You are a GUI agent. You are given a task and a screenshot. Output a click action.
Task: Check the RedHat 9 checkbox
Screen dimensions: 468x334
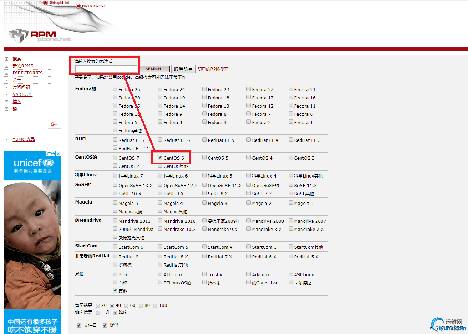click(115, 256)
